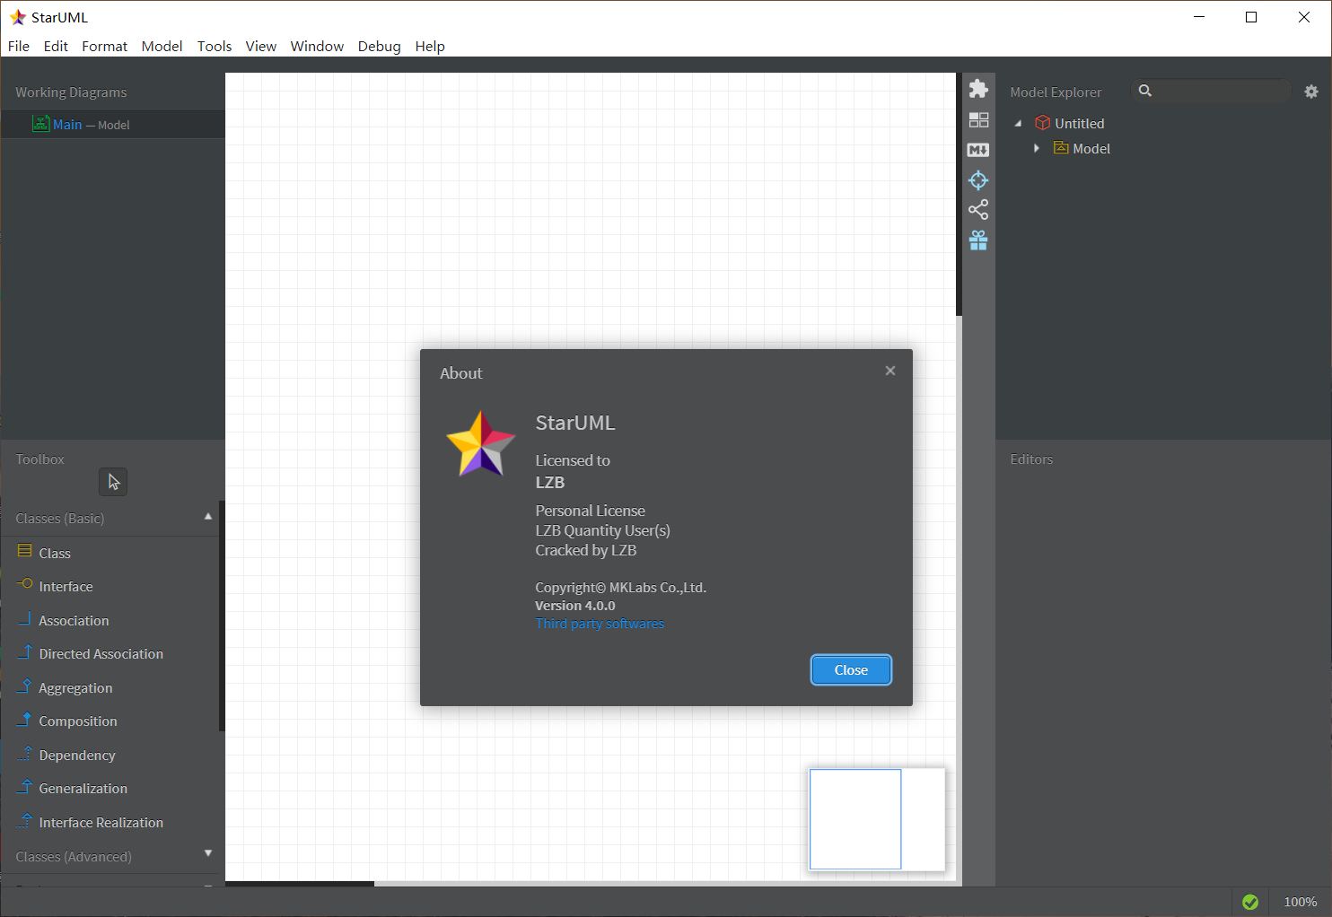
Task: Select the 'Untitled' label in Model Explorer
Action: pyautogui.click(x=1080, y=124)
